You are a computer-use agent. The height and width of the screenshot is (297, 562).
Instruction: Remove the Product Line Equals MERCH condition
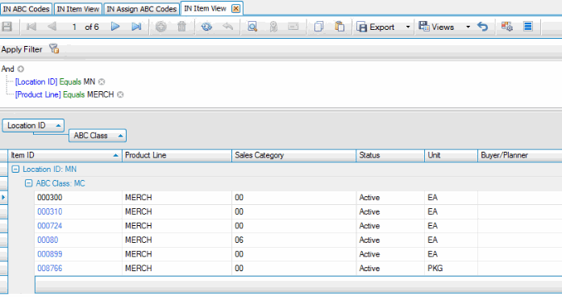point(120,94)
